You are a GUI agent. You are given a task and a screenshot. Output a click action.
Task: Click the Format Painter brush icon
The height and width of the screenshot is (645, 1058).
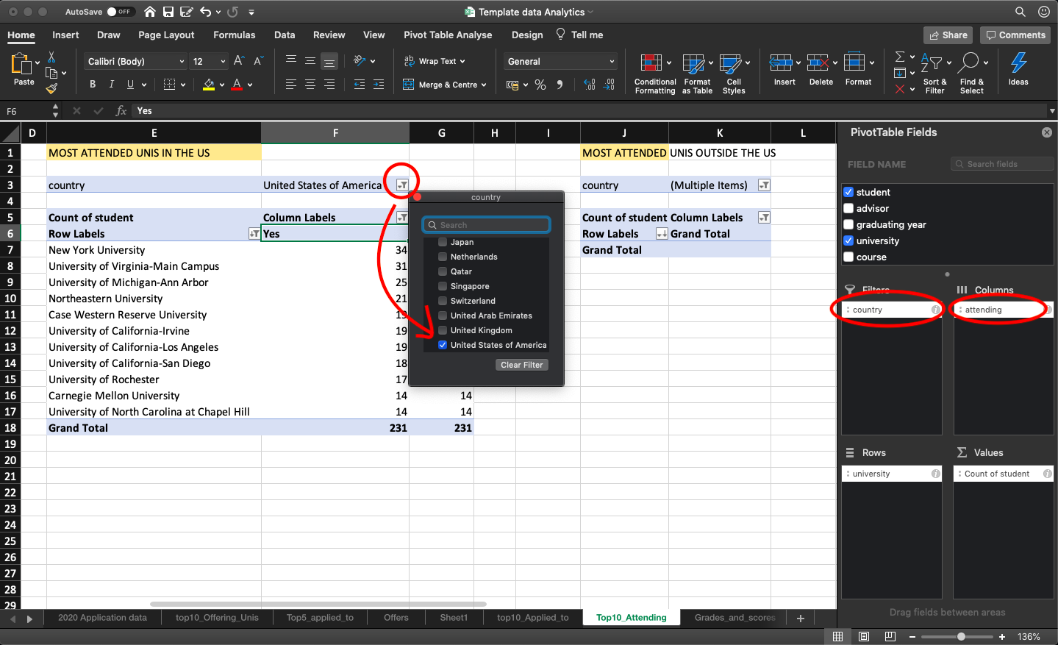(51, 88)
